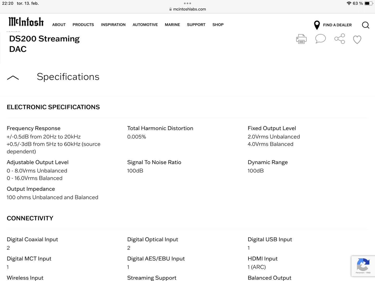Viewport: 375px width, 281px height.
Task: Open the SUPPORT menu
Action: (196, 25)
